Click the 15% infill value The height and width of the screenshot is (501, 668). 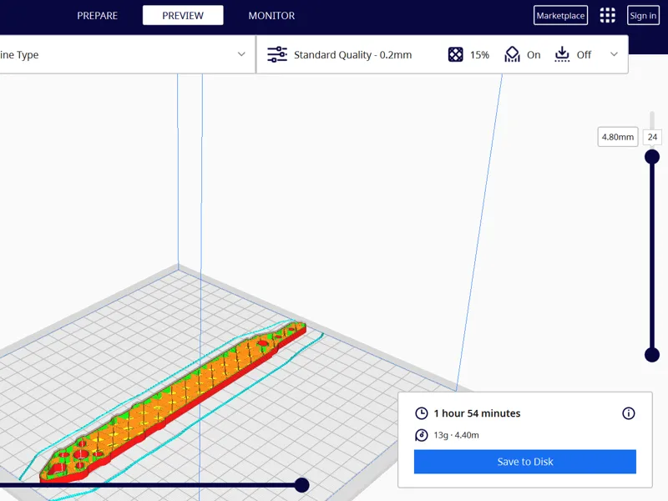pos(479,55)
